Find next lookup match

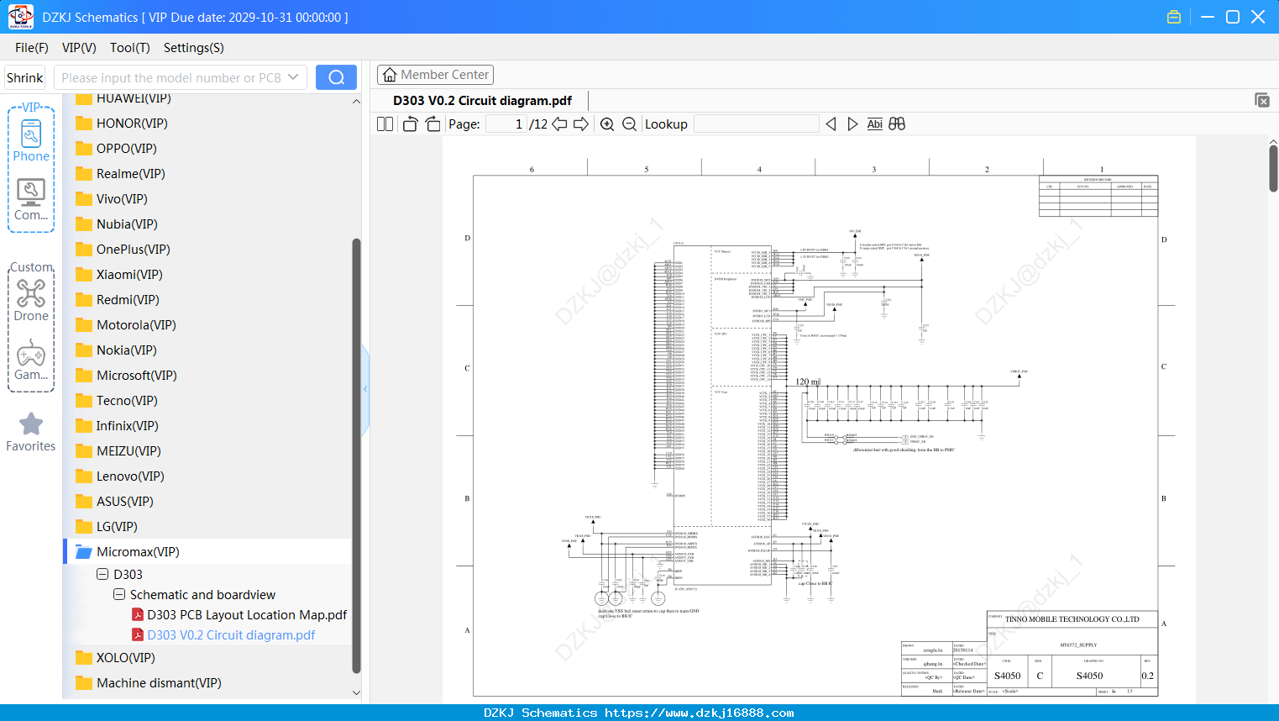(x=852, y=124)
